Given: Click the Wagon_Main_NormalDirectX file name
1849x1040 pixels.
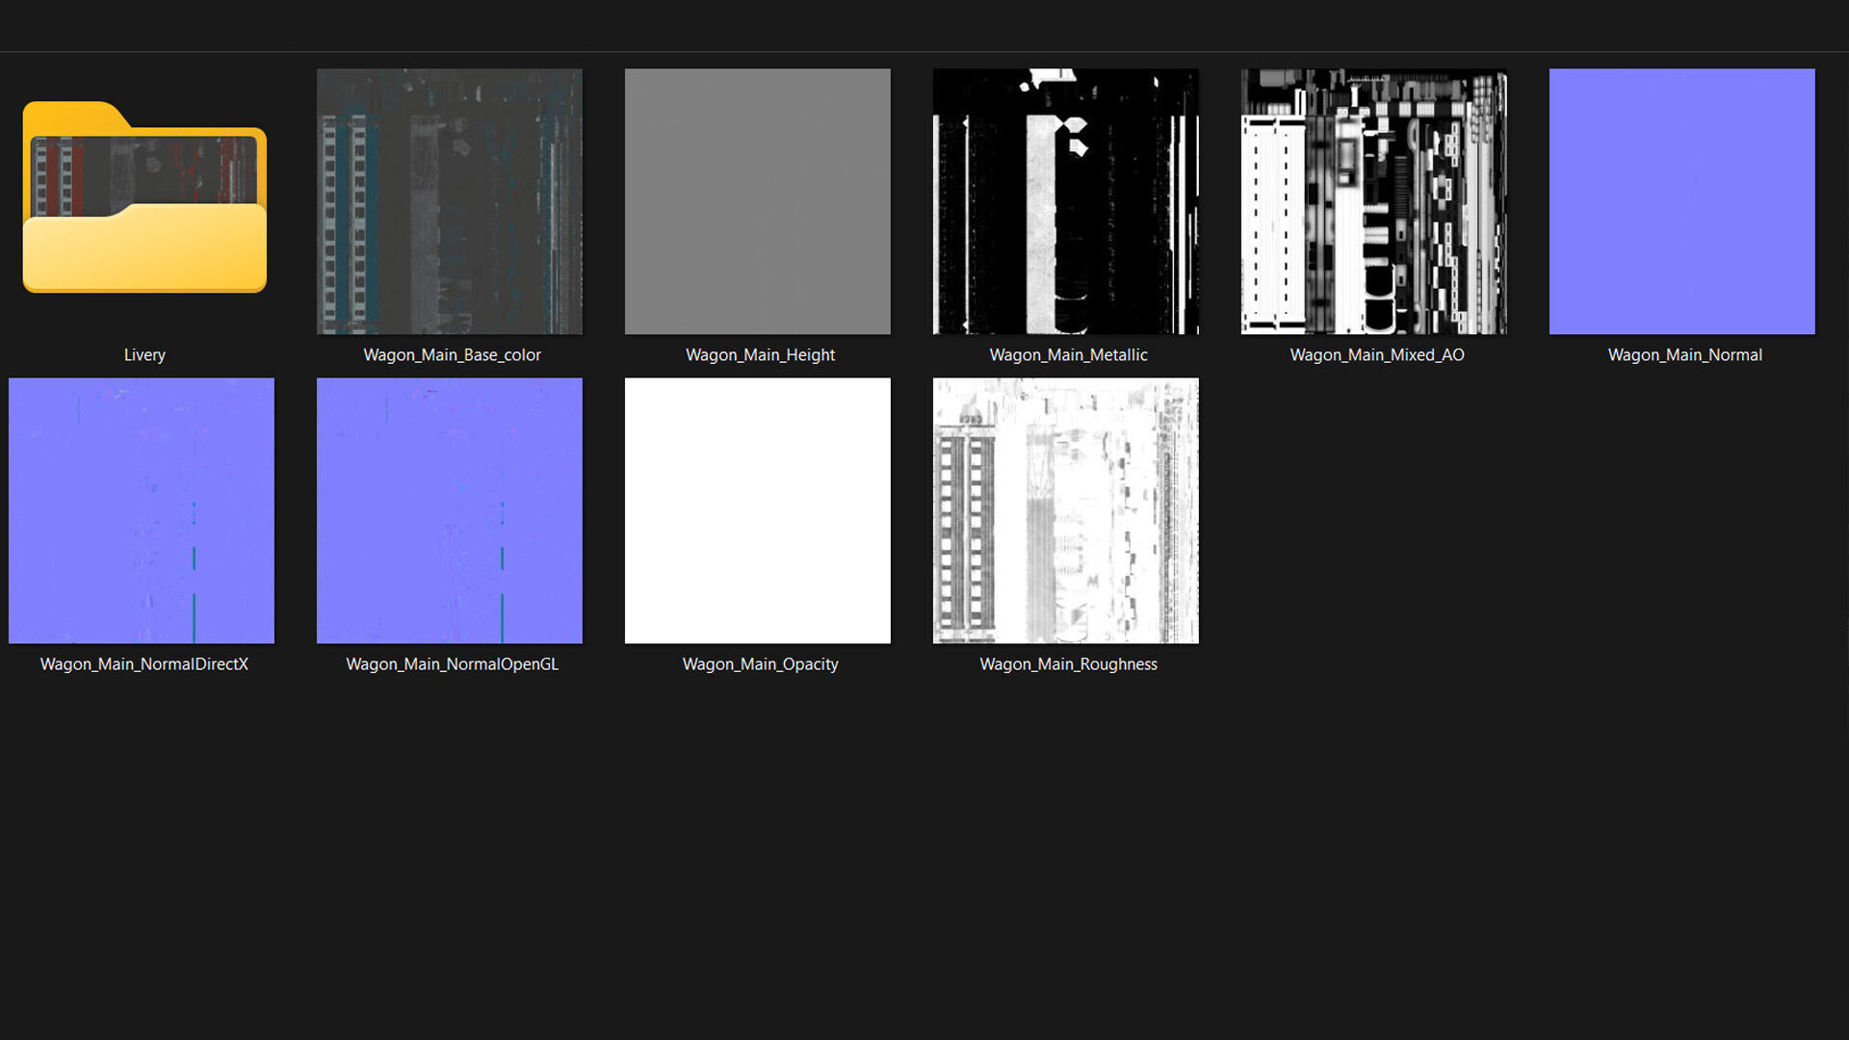Looking at the screenshot, I should coord(144,664).
